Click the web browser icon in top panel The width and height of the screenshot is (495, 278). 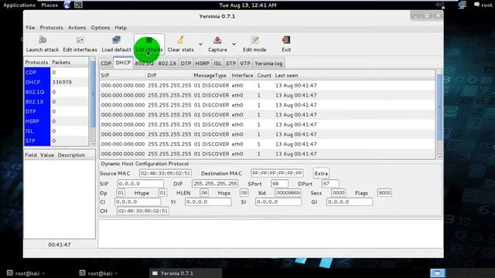click(67, 5)
